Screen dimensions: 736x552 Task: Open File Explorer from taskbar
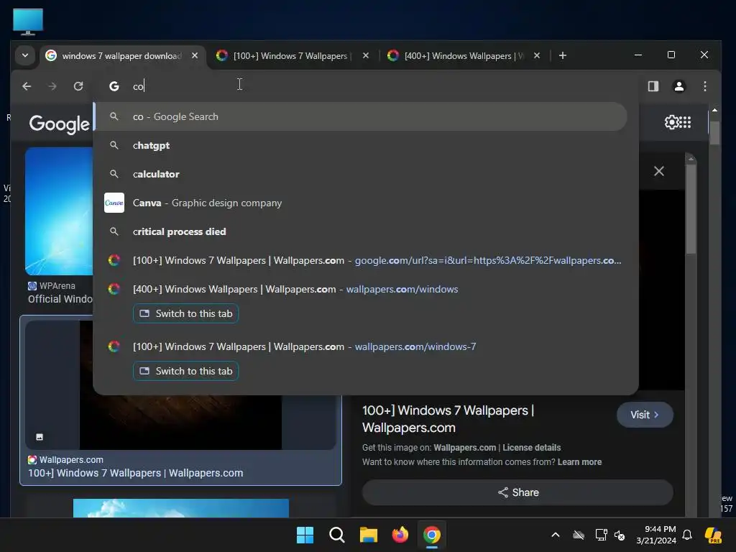369,535
